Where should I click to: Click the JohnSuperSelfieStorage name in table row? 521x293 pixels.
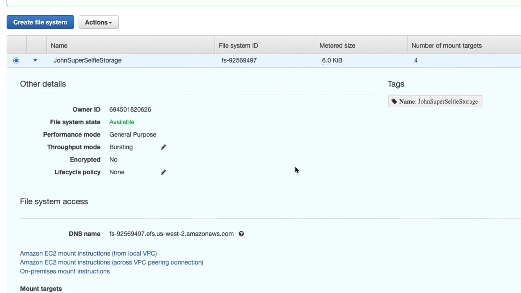(87, 60)
